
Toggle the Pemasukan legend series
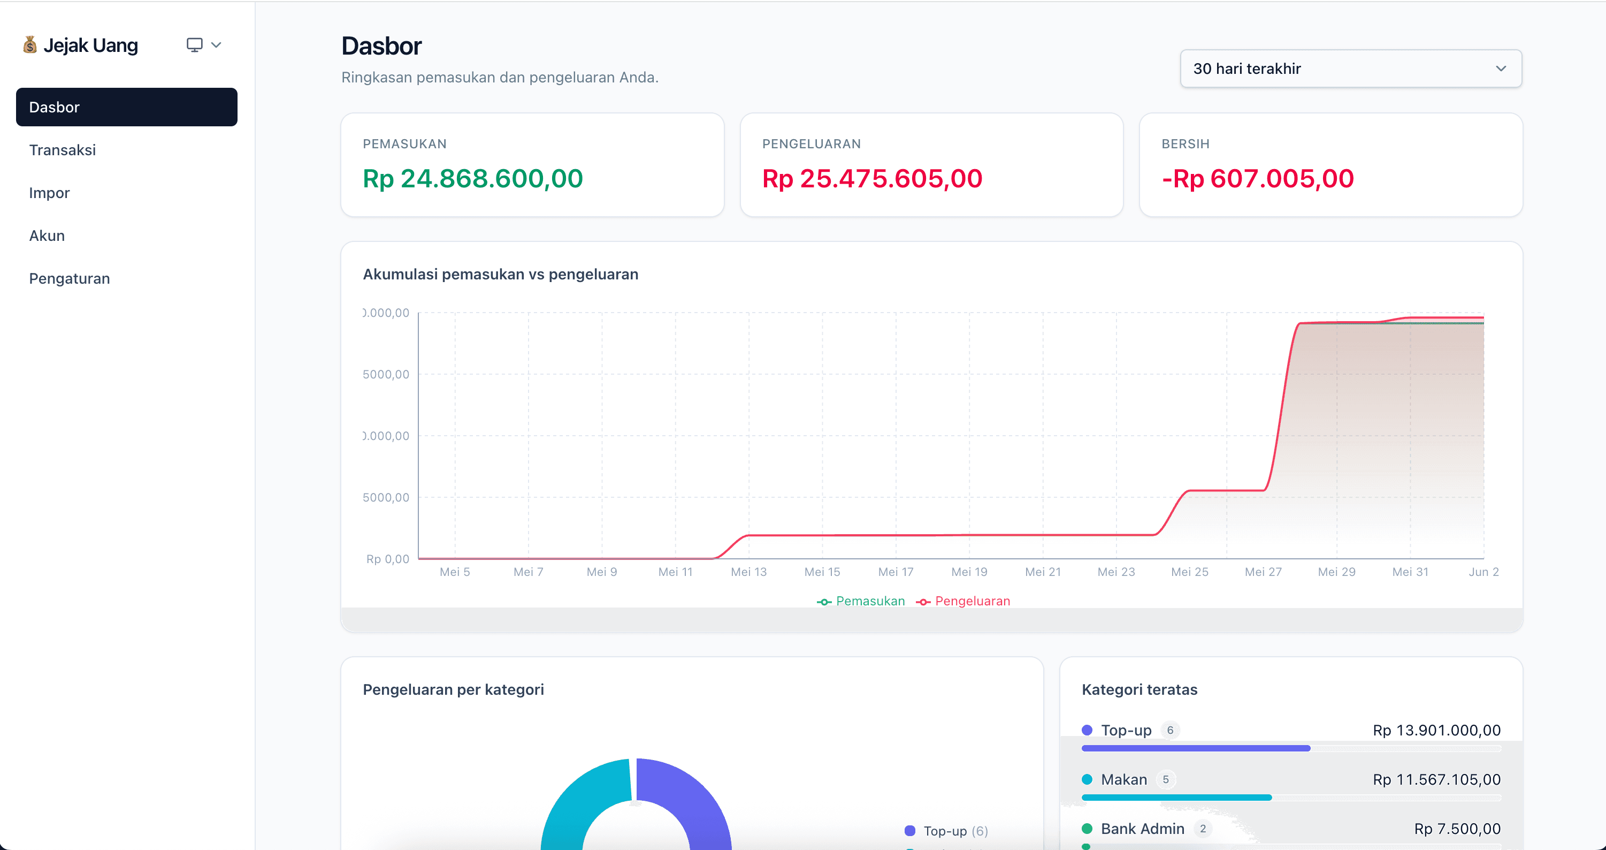(x=861, y=601)
